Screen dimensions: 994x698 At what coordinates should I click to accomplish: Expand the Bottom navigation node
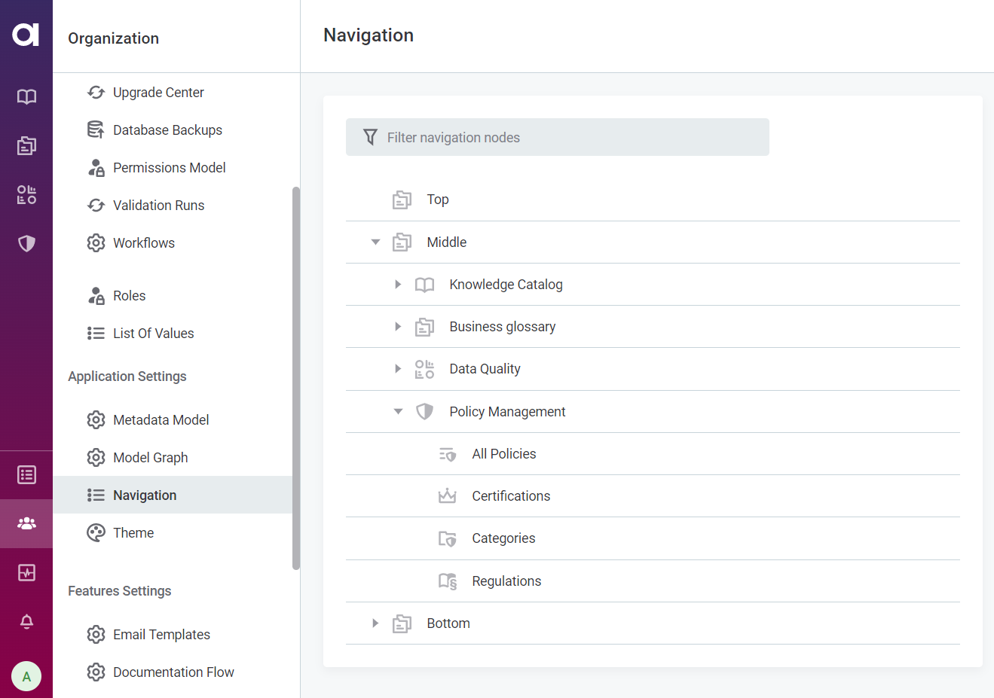tap(375, 623)
